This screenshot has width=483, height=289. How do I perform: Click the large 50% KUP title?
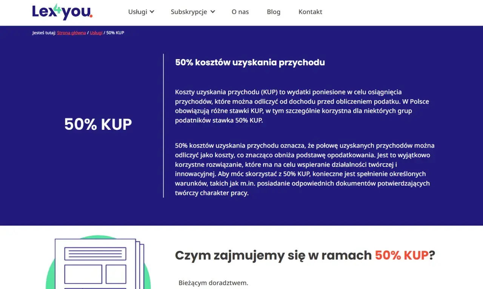98,125
